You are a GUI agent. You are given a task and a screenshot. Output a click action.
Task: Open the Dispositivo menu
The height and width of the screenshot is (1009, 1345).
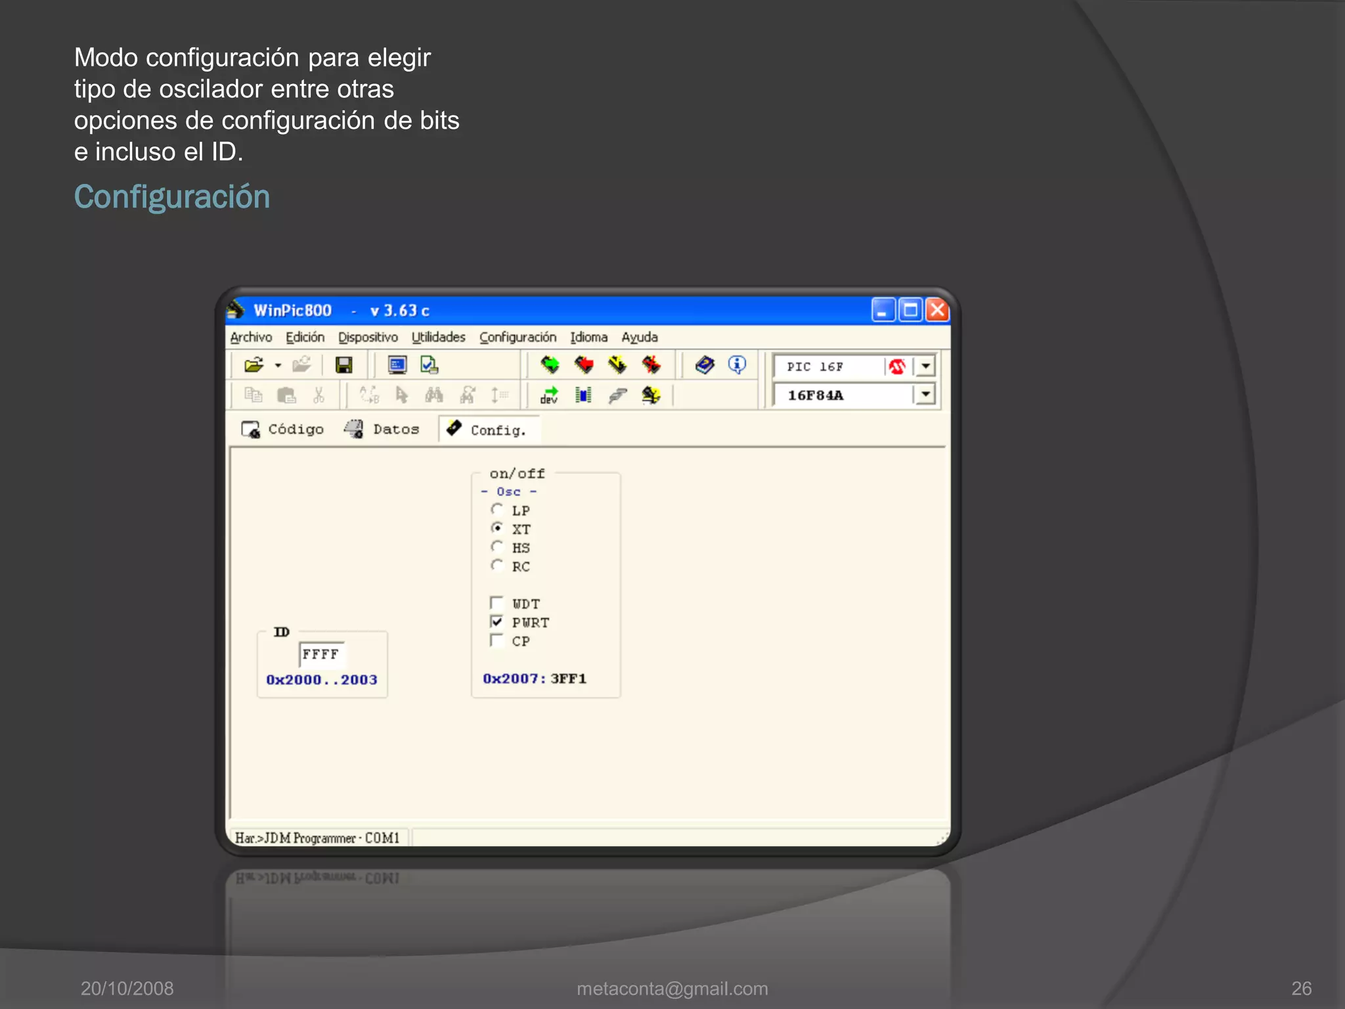[x=368, y=337]
